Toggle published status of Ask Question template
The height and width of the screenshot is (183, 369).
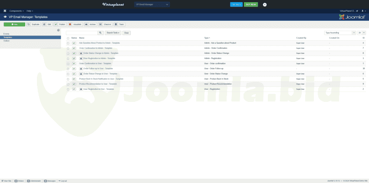coord(74,43)
